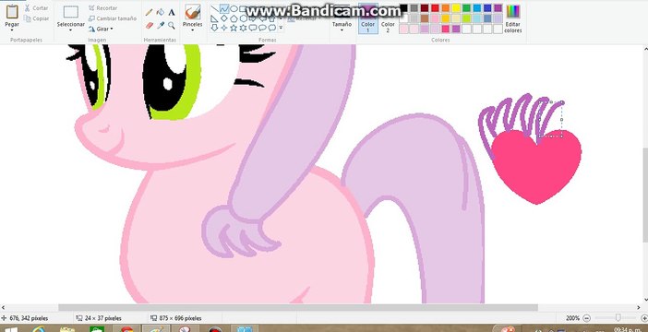Screen dimensions: 648x332
Task: Click the horizontal scrollbar right arrow
Action: [x=640, y=308]
